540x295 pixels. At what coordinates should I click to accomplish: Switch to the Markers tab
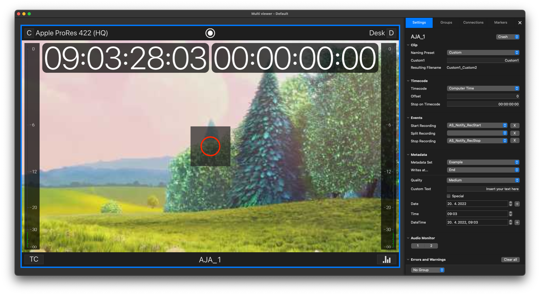[500, 23]
